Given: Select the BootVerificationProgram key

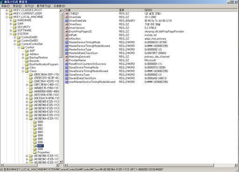Looking at the screenshot, I should click(44, 64).
